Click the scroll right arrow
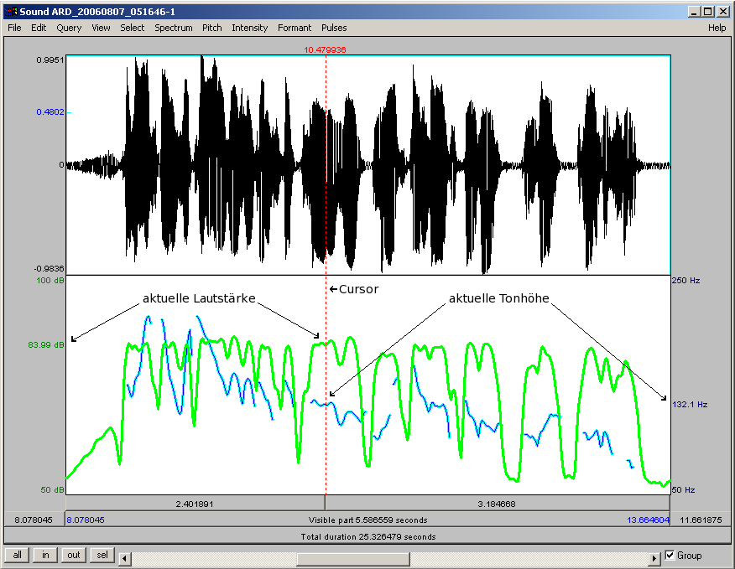The image size is (735, 569). (x=654, y=558)
